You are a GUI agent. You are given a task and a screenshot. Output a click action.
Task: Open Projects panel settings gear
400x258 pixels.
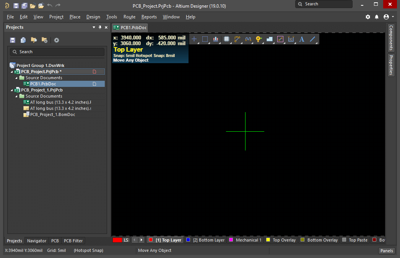pyautogui.click(x=57, y=40)
